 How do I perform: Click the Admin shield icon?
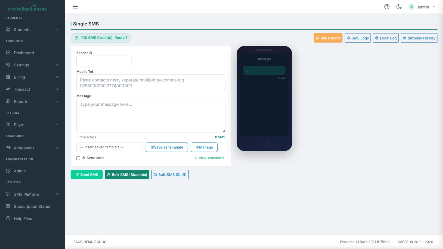coord(8,171)
